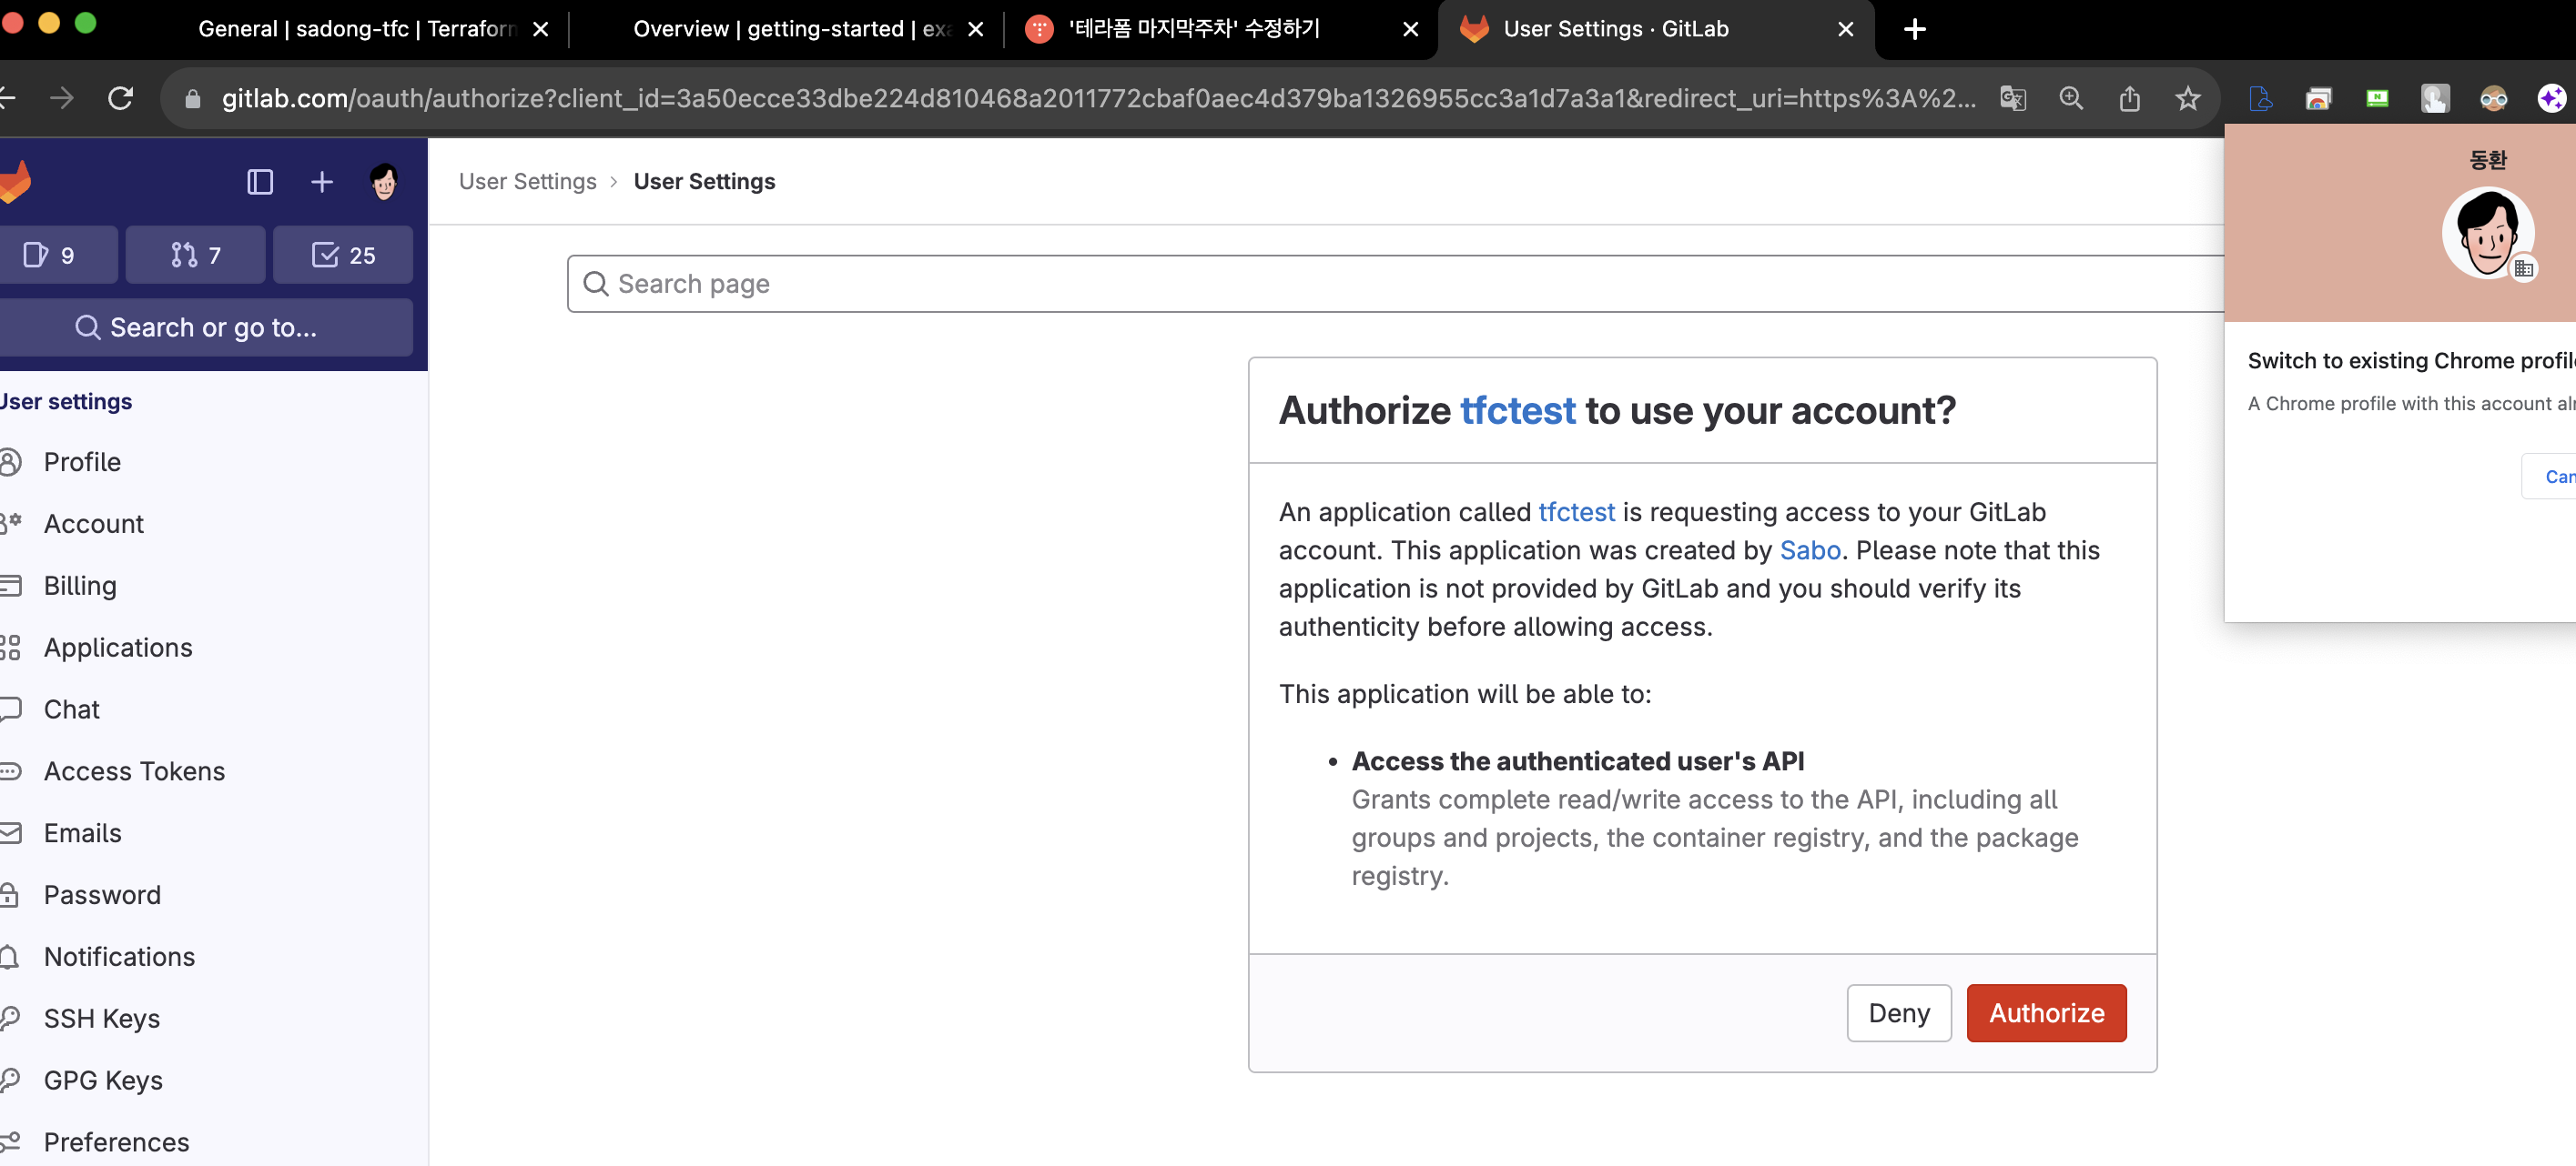Open SSH Keys settings page
The height and width of the screenshot is (1166, 2576).
coord(102,1018)
